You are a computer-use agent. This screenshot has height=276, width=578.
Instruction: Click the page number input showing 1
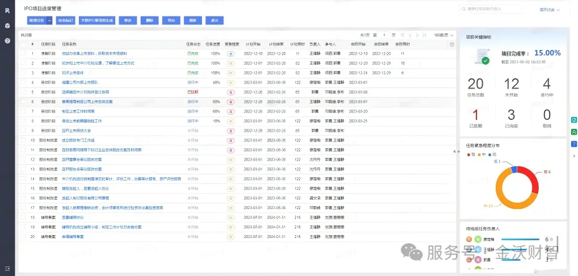tap(384, 35)
